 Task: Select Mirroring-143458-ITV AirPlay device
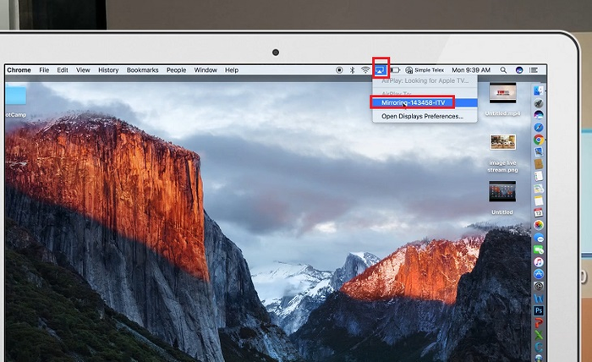tap(425, 102)
